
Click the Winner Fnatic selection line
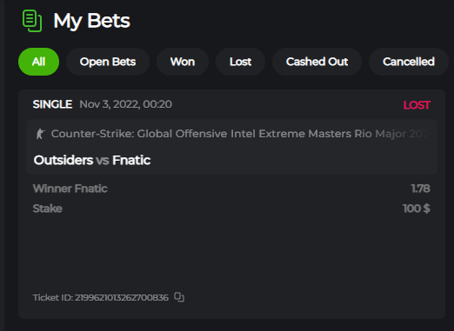point(70,189)
